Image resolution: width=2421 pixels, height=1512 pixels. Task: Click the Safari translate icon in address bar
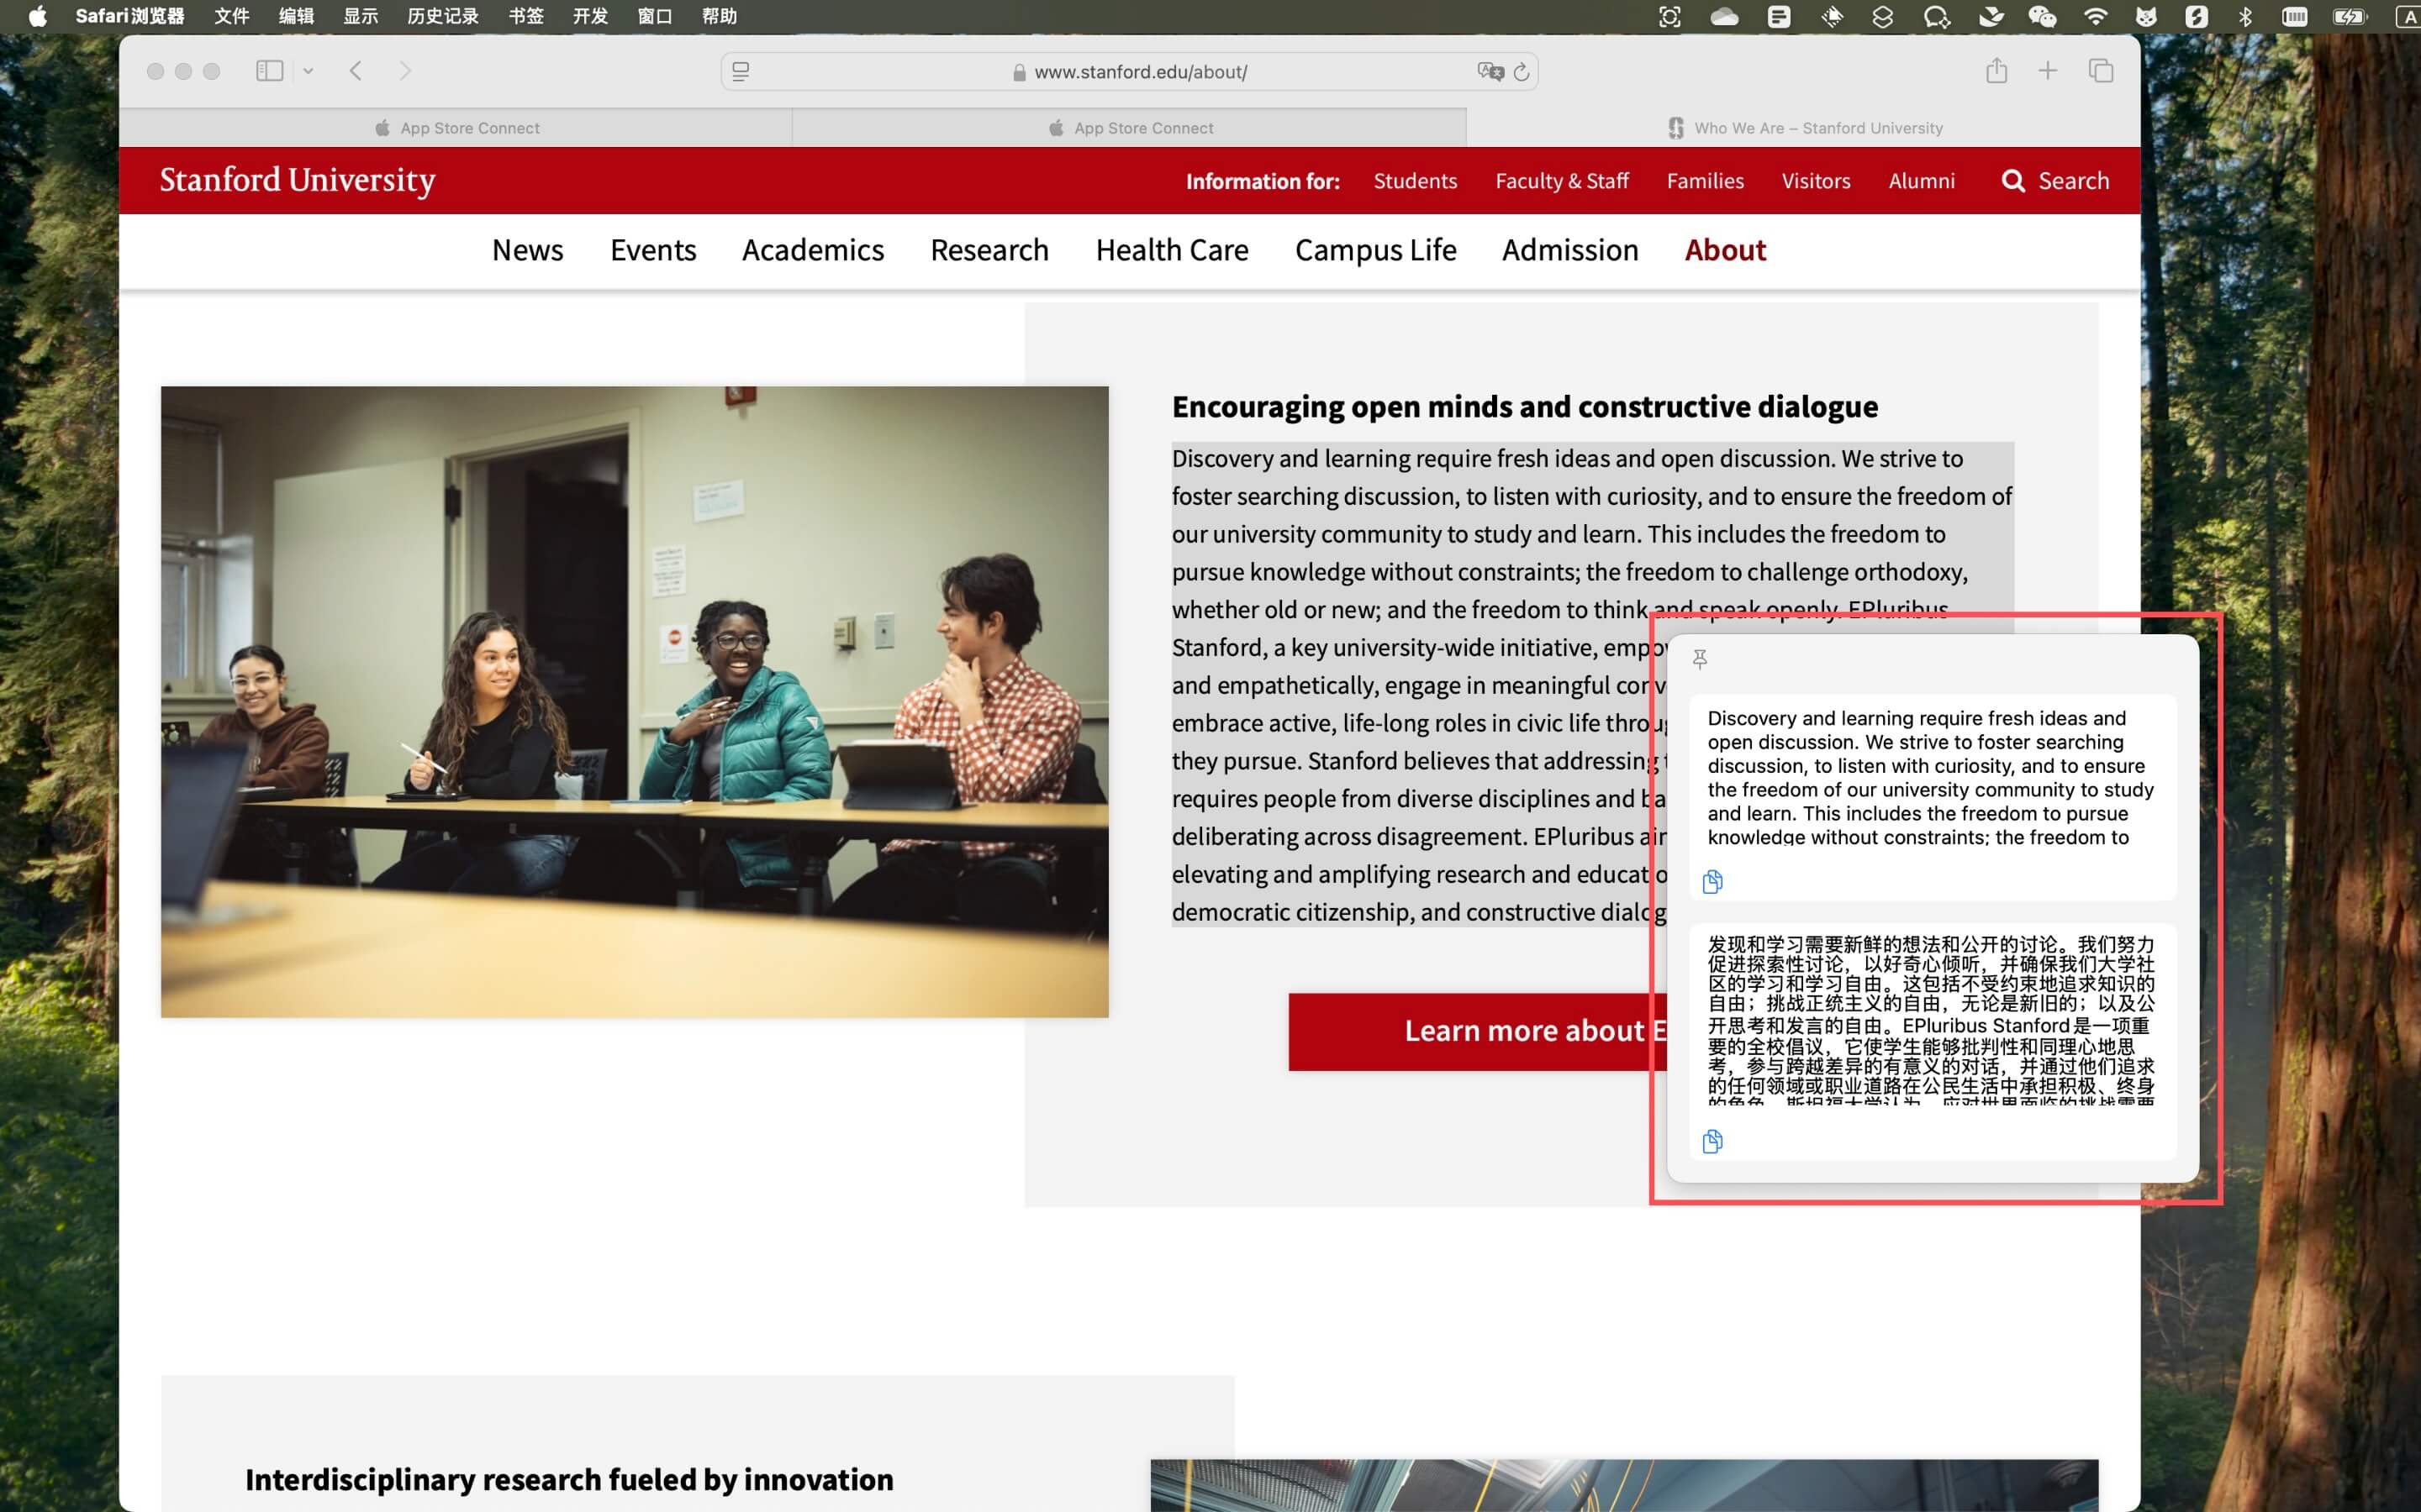1490,71
